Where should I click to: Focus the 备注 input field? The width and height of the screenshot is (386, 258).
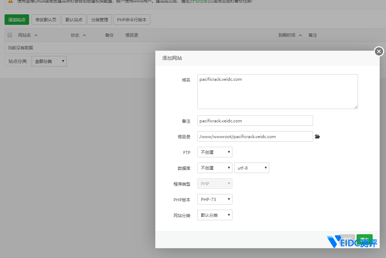[255, 121]
